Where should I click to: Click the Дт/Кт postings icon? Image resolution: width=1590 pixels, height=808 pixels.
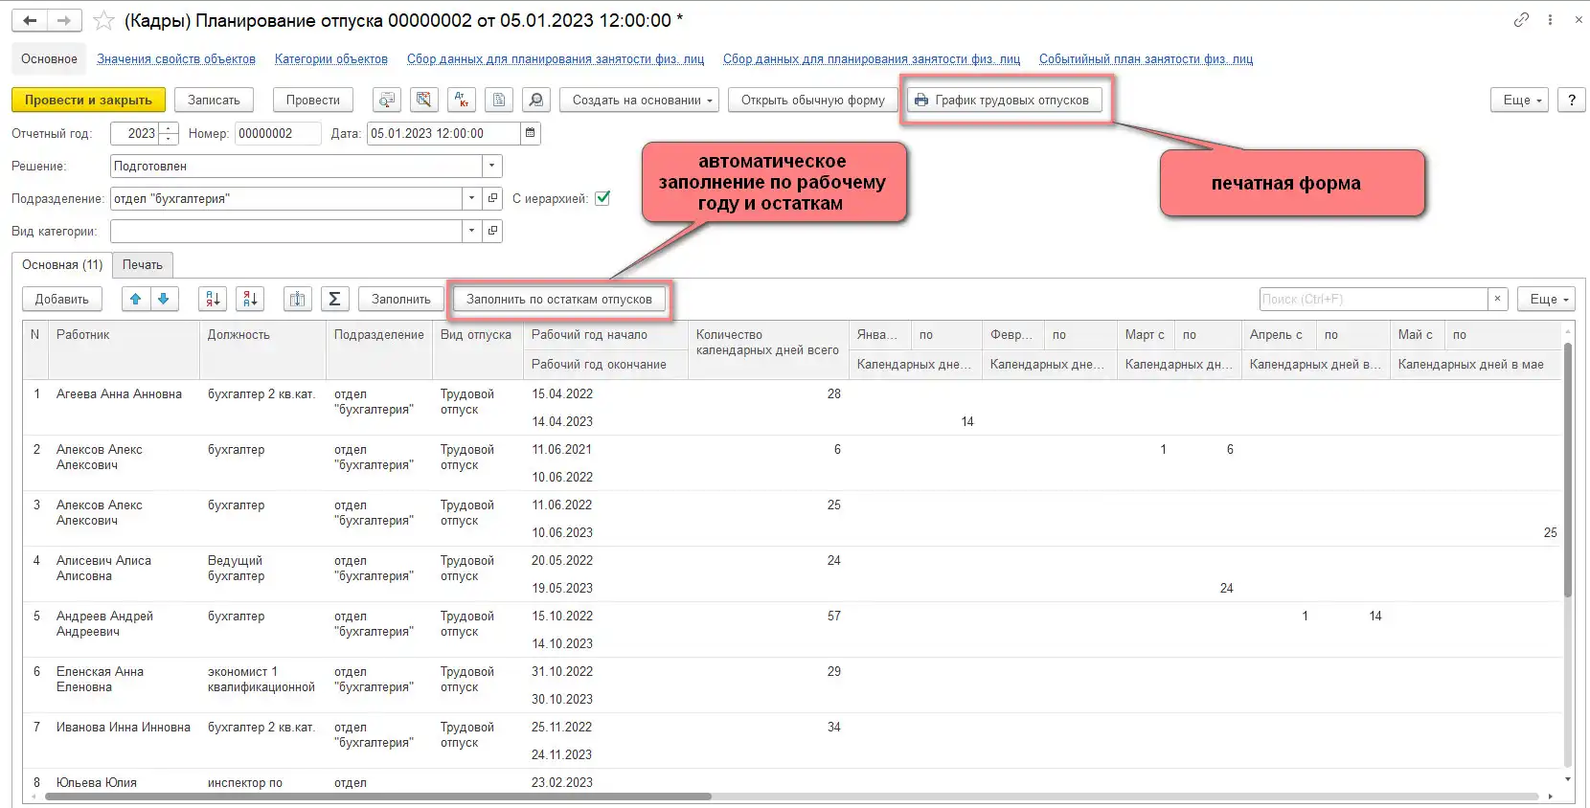(462, 101)
